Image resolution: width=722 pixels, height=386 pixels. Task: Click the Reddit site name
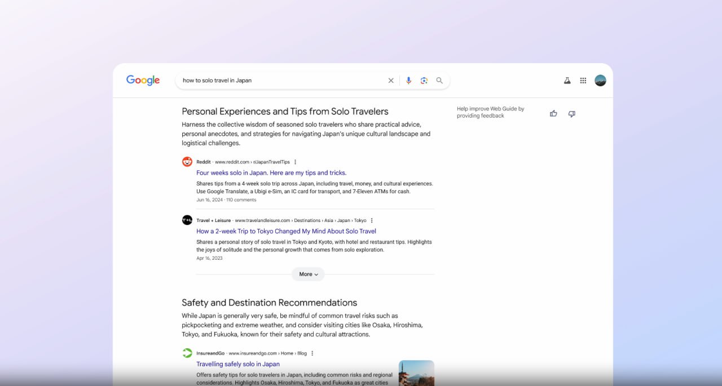[203, 162]
